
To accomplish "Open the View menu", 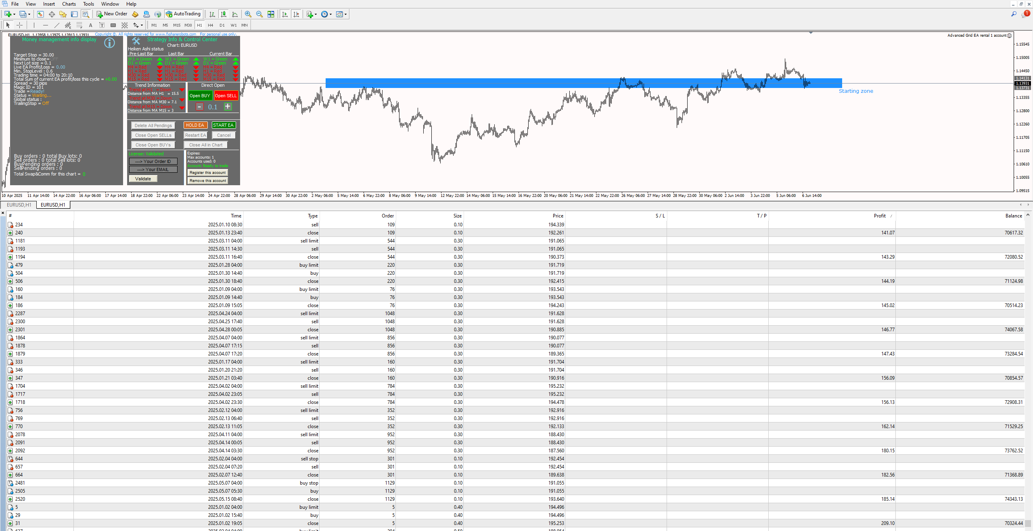I will [31, 4].
